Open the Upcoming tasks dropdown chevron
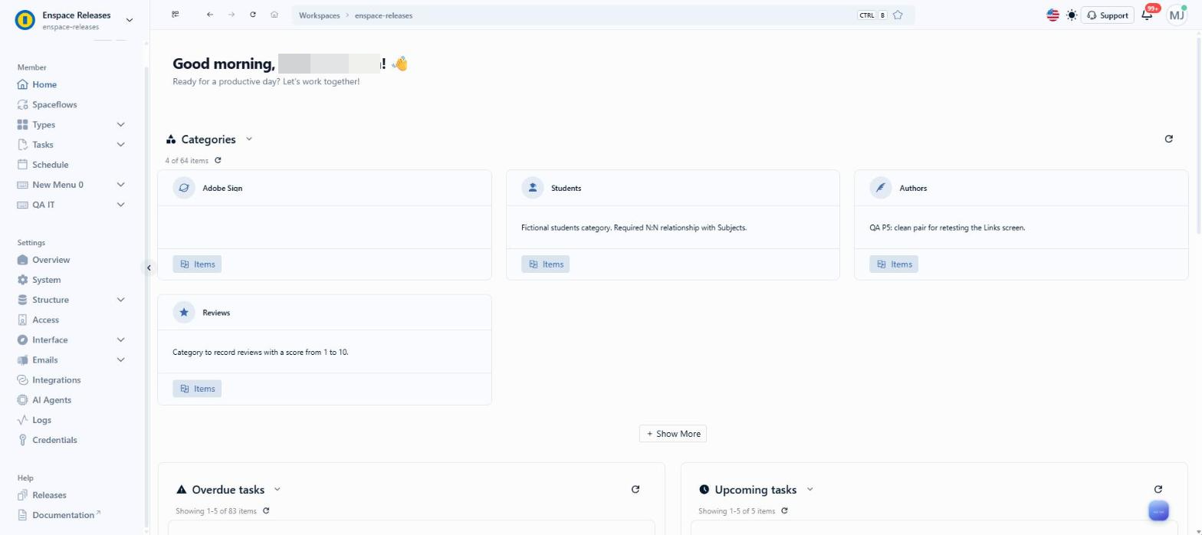 pos(810,489)
